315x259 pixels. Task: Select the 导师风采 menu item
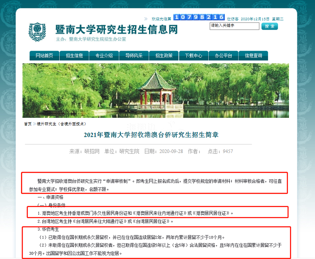pyautogui.click(x=134, y=56)
